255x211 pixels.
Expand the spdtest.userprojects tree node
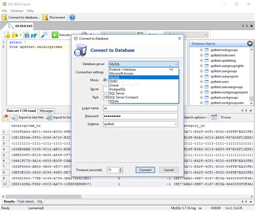click(x=201, y=76)
